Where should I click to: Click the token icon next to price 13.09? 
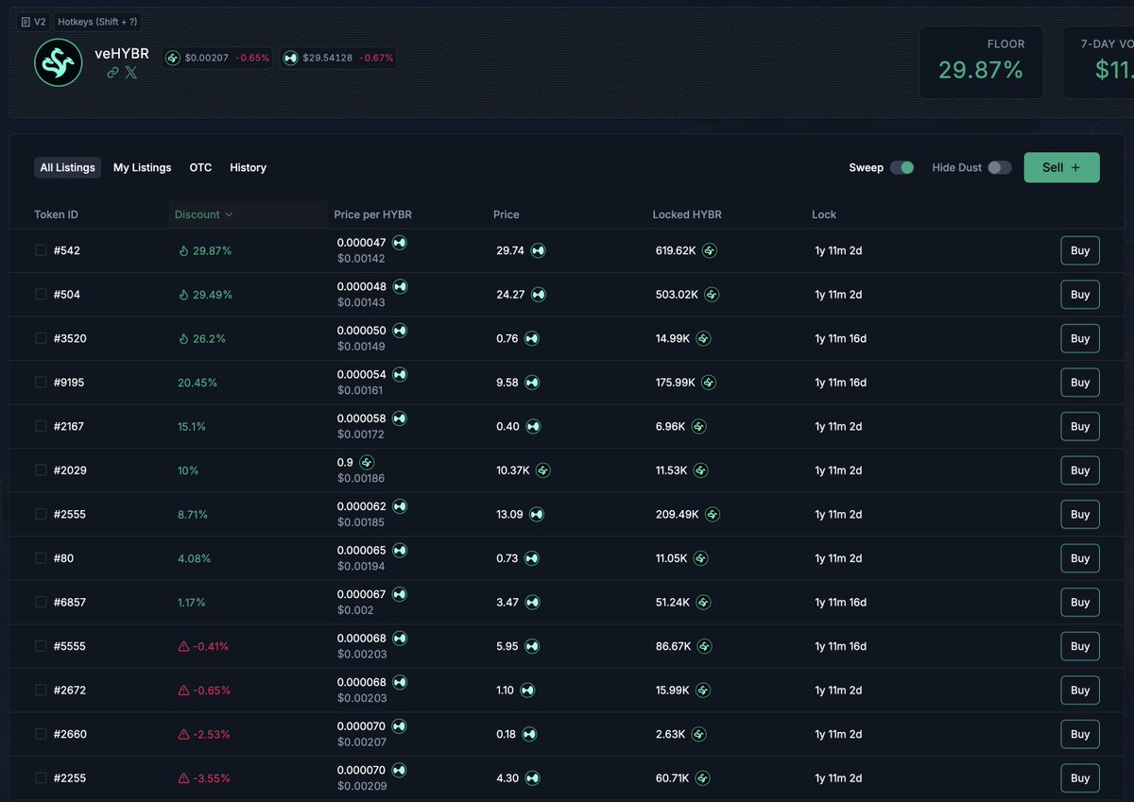(537, 514)
